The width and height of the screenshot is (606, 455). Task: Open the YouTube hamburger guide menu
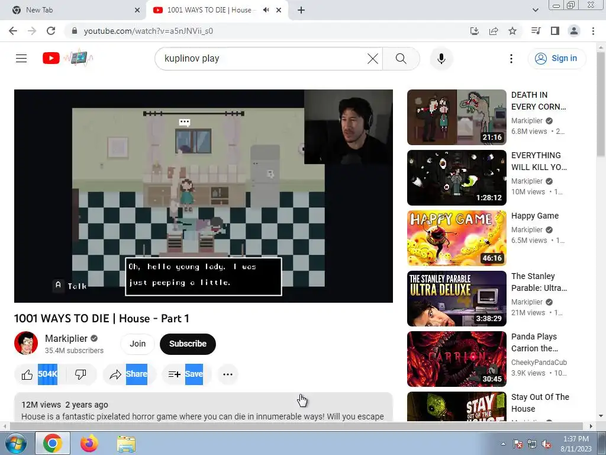(x=21, y=59)
